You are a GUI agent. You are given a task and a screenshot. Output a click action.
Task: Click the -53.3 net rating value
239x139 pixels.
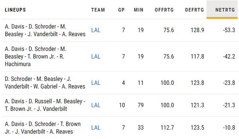(229, 30)
